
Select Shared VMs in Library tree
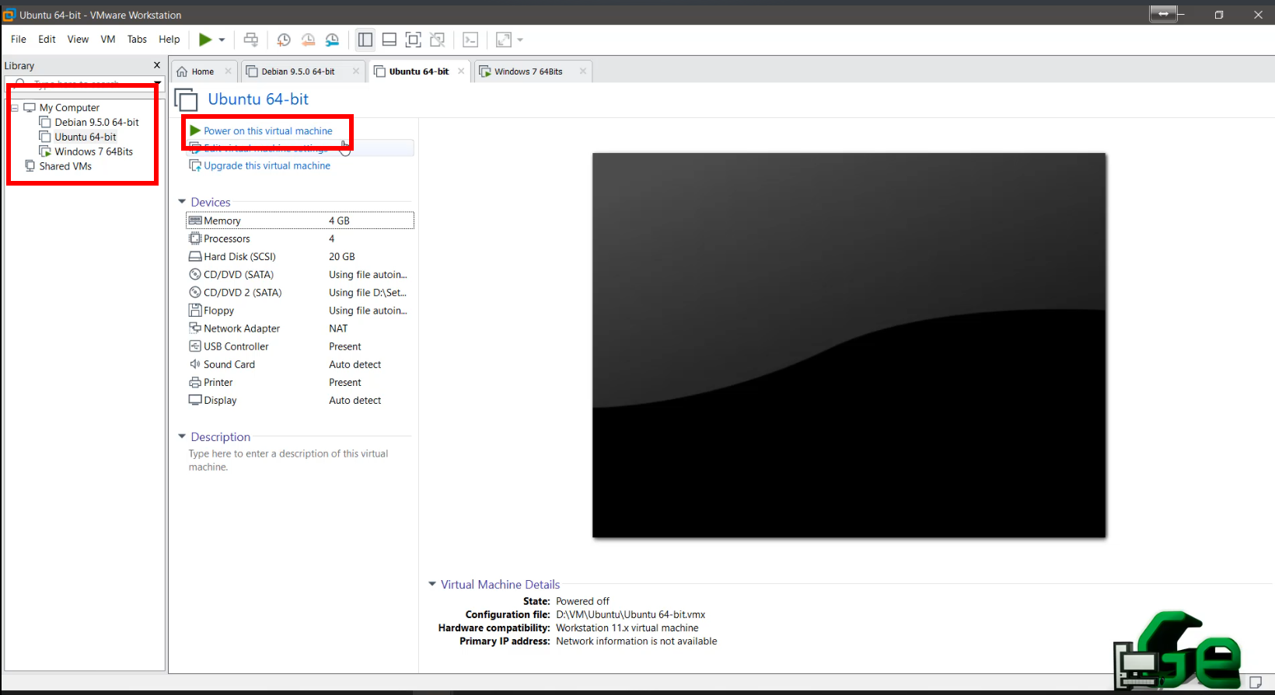click(65, 166)
